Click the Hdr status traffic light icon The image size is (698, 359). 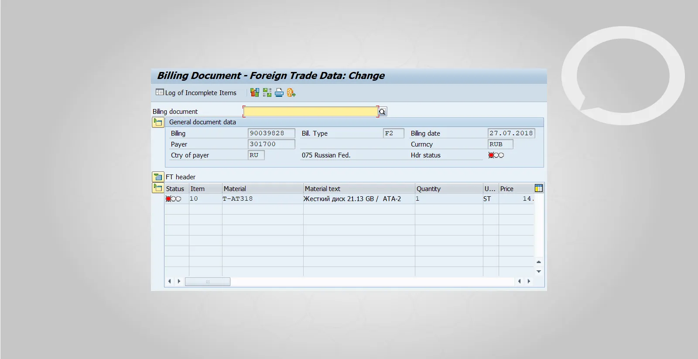click(x=496, y=155)
